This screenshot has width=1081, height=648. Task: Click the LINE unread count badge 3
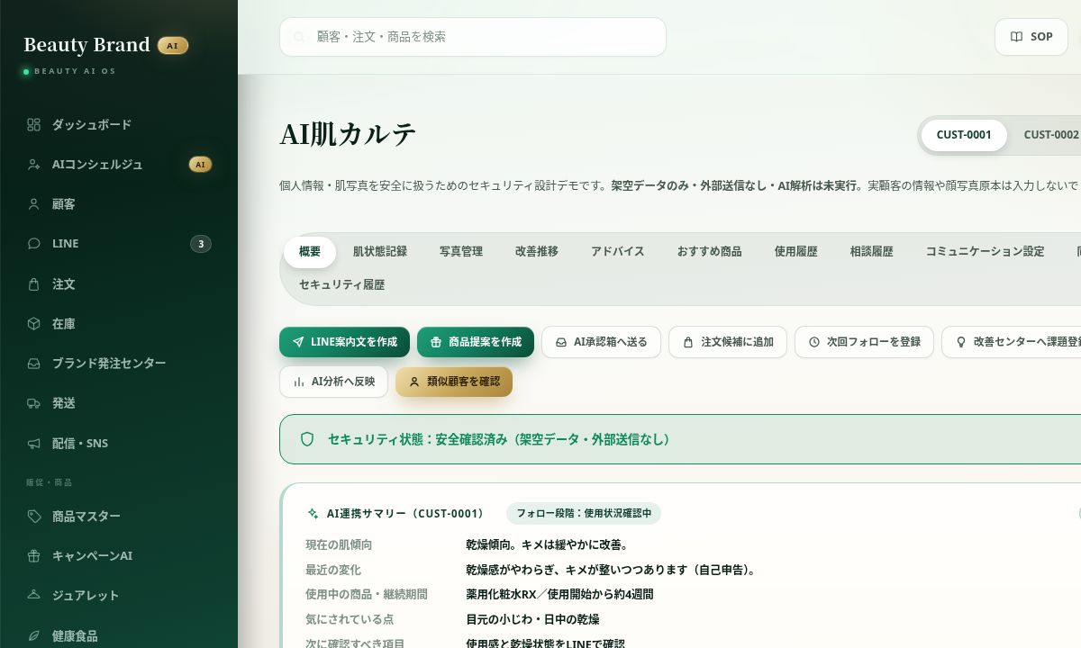pos(201,244)
